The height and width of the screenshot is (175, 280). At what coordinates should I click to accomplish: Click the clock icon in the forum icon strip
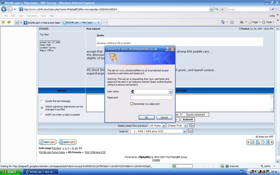pos(263,142)
